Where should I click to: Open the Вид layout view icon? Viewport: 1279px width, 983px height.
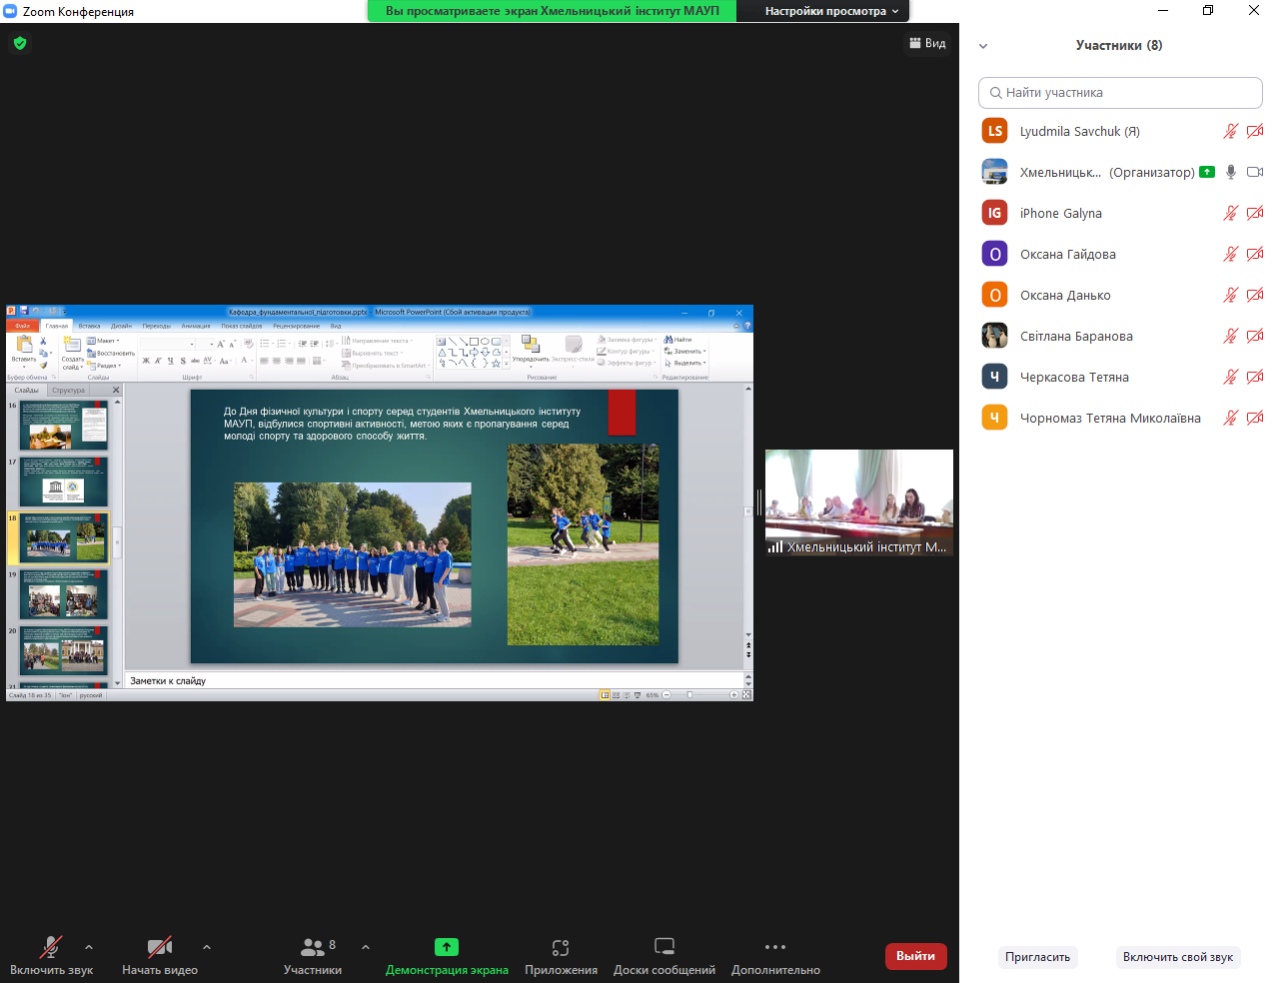(x=926, y=43)
